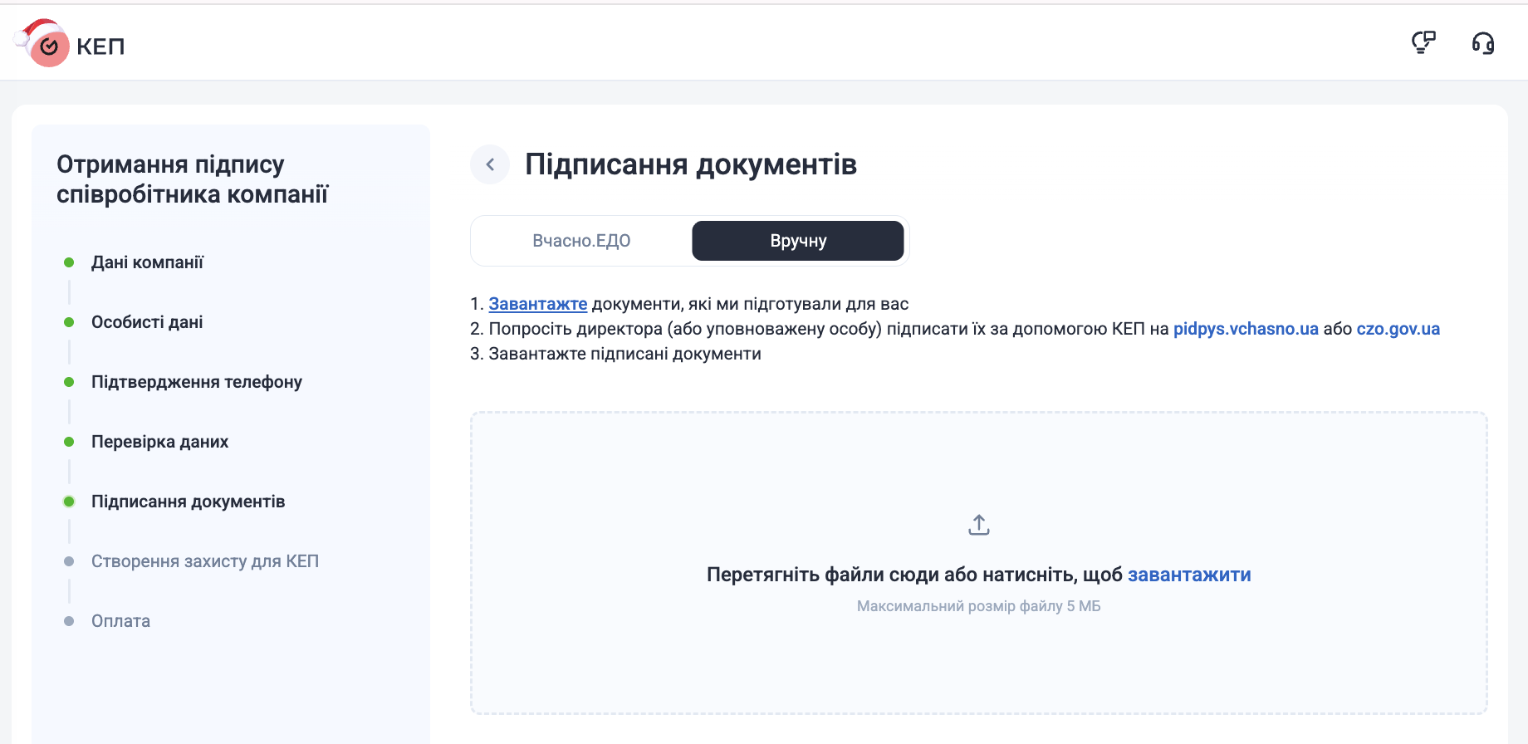The height and width of the screenshot is (744, 1528).
Task: Click the Завантажте documents link
Action: click(x=537, y=304)
